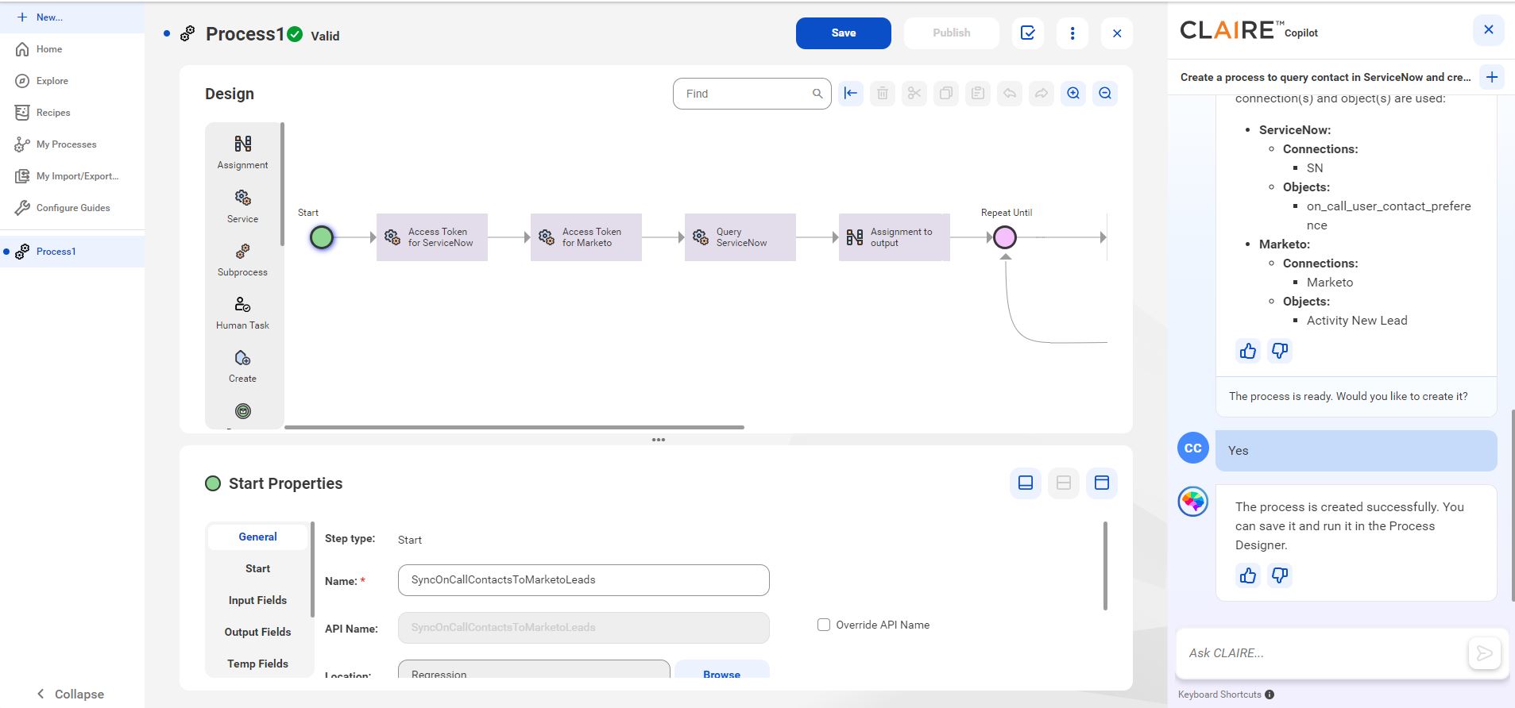This screenshot has height=708, width=1515.
Task: Switch to the Input Fields tab
Action: (x=257, y=601)
